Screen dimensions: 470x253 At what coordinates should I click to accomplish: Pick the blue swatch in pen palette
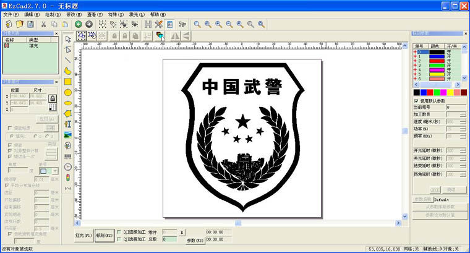[x=424, y=92]
